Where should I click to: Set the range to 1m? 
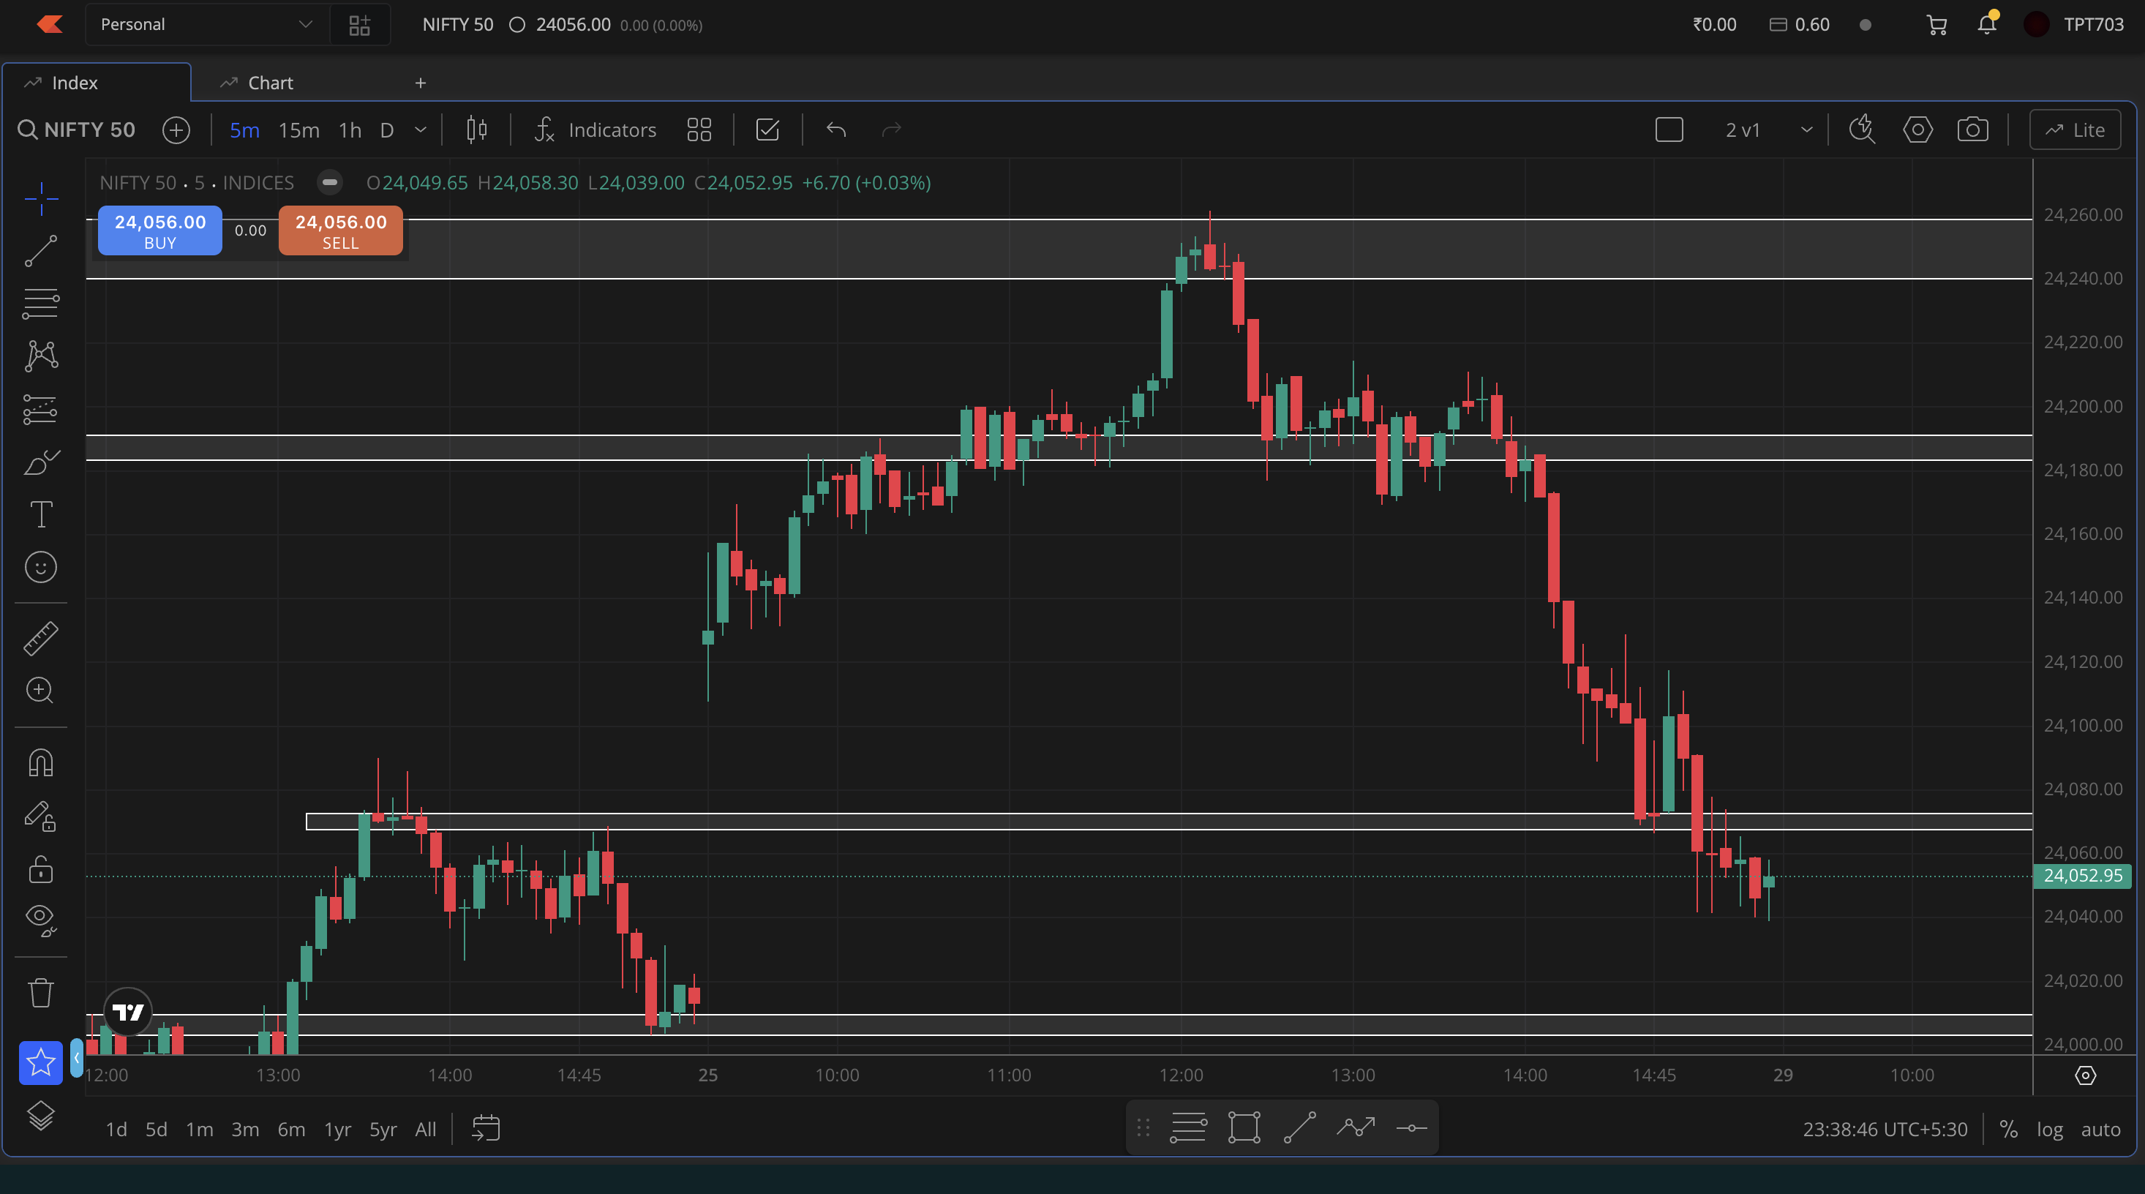199,1129
